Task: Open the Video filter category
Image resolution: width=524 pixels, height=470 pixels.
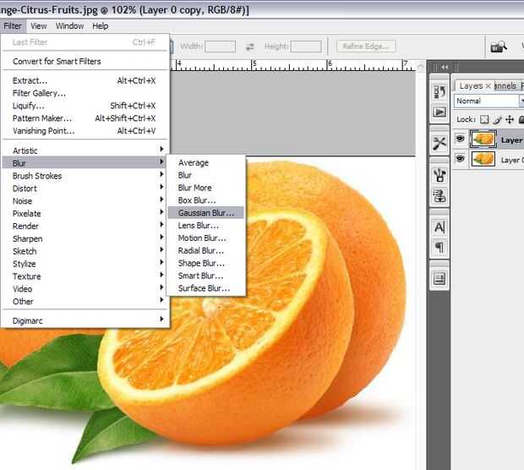Action: click(x=85, y=289)
